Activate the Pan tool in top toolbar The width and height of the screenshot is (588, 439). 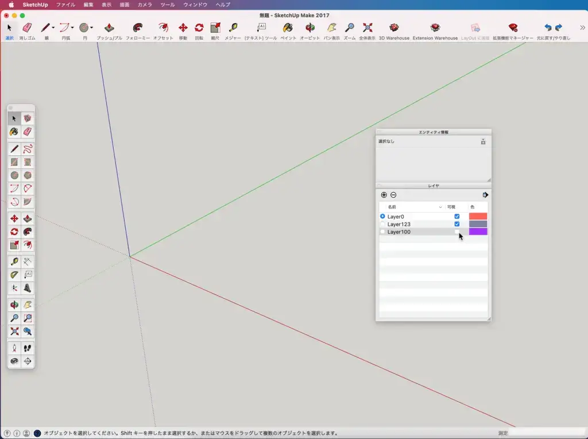click(x=331, y=28)
